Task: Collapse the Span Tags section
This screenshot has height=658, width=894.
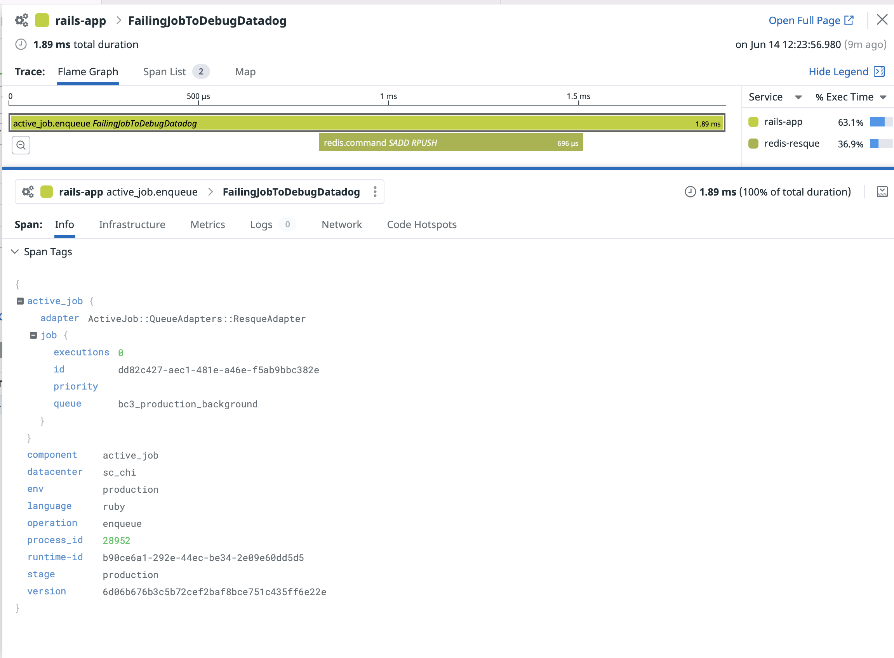Action: pyautogui.click(x=15, y=252)
